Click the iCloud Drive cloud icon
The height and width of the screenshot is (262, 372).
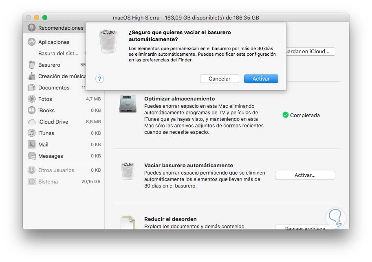(x=31, y=122)
